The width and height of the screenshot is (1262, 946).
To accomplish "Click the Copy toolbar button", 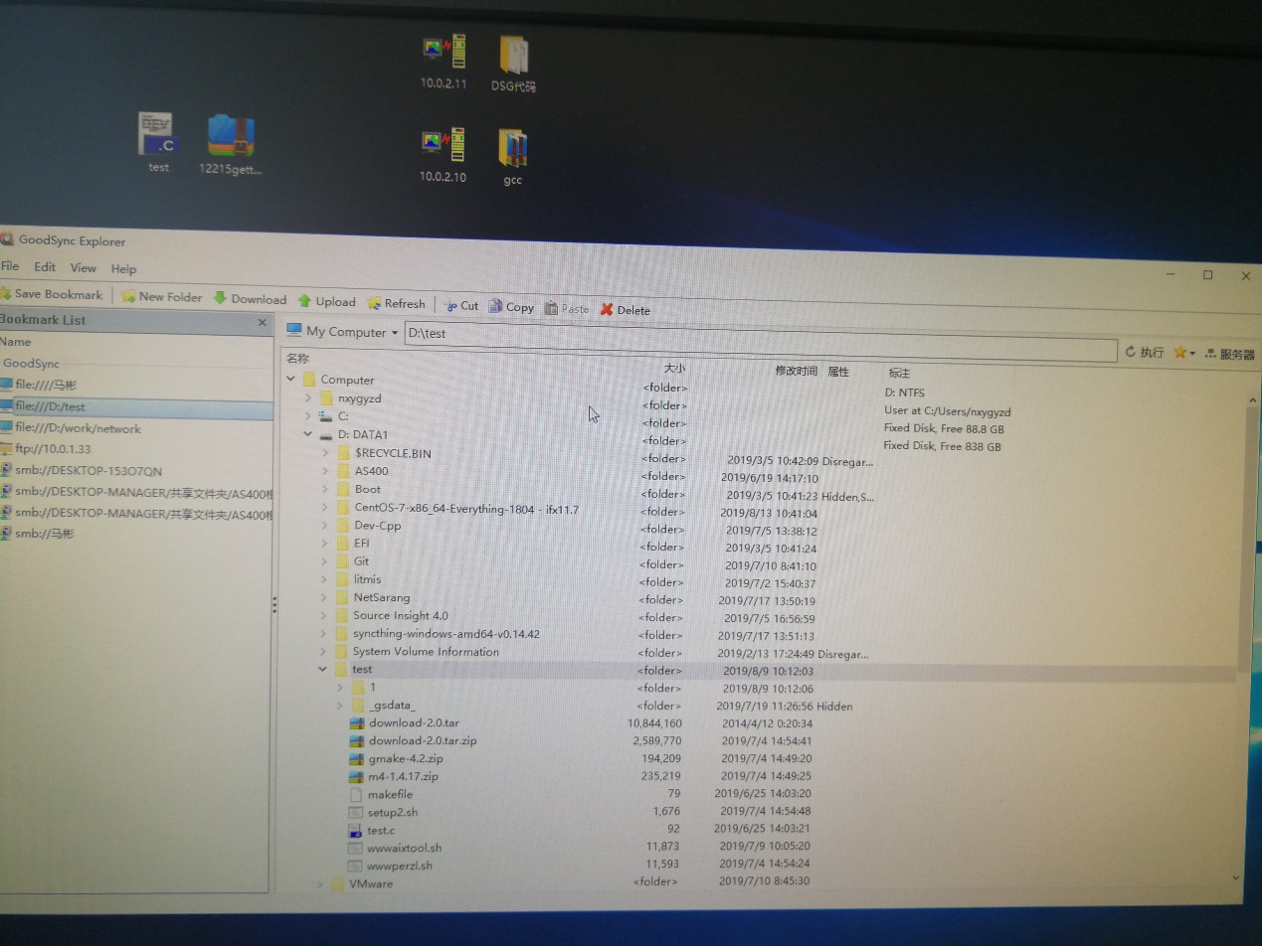I will pos(511,307).
